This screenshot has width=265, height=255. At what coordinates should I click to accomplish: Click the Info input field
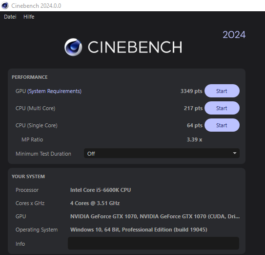click(x=153, y=243)
